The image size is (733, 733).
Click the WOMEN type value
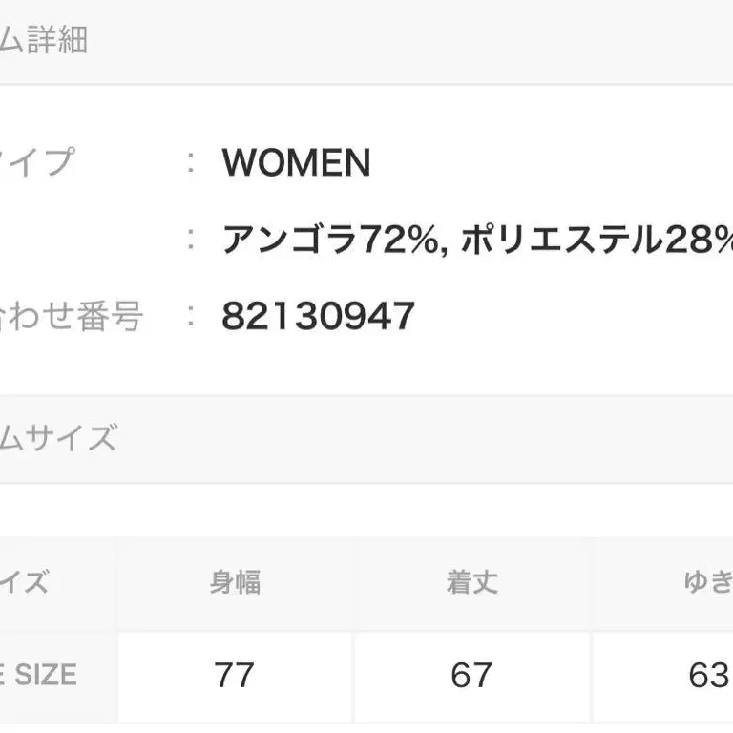[296, 163]
